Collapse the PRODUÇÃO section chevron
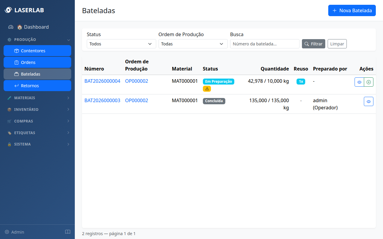 [x=69, y=39]
